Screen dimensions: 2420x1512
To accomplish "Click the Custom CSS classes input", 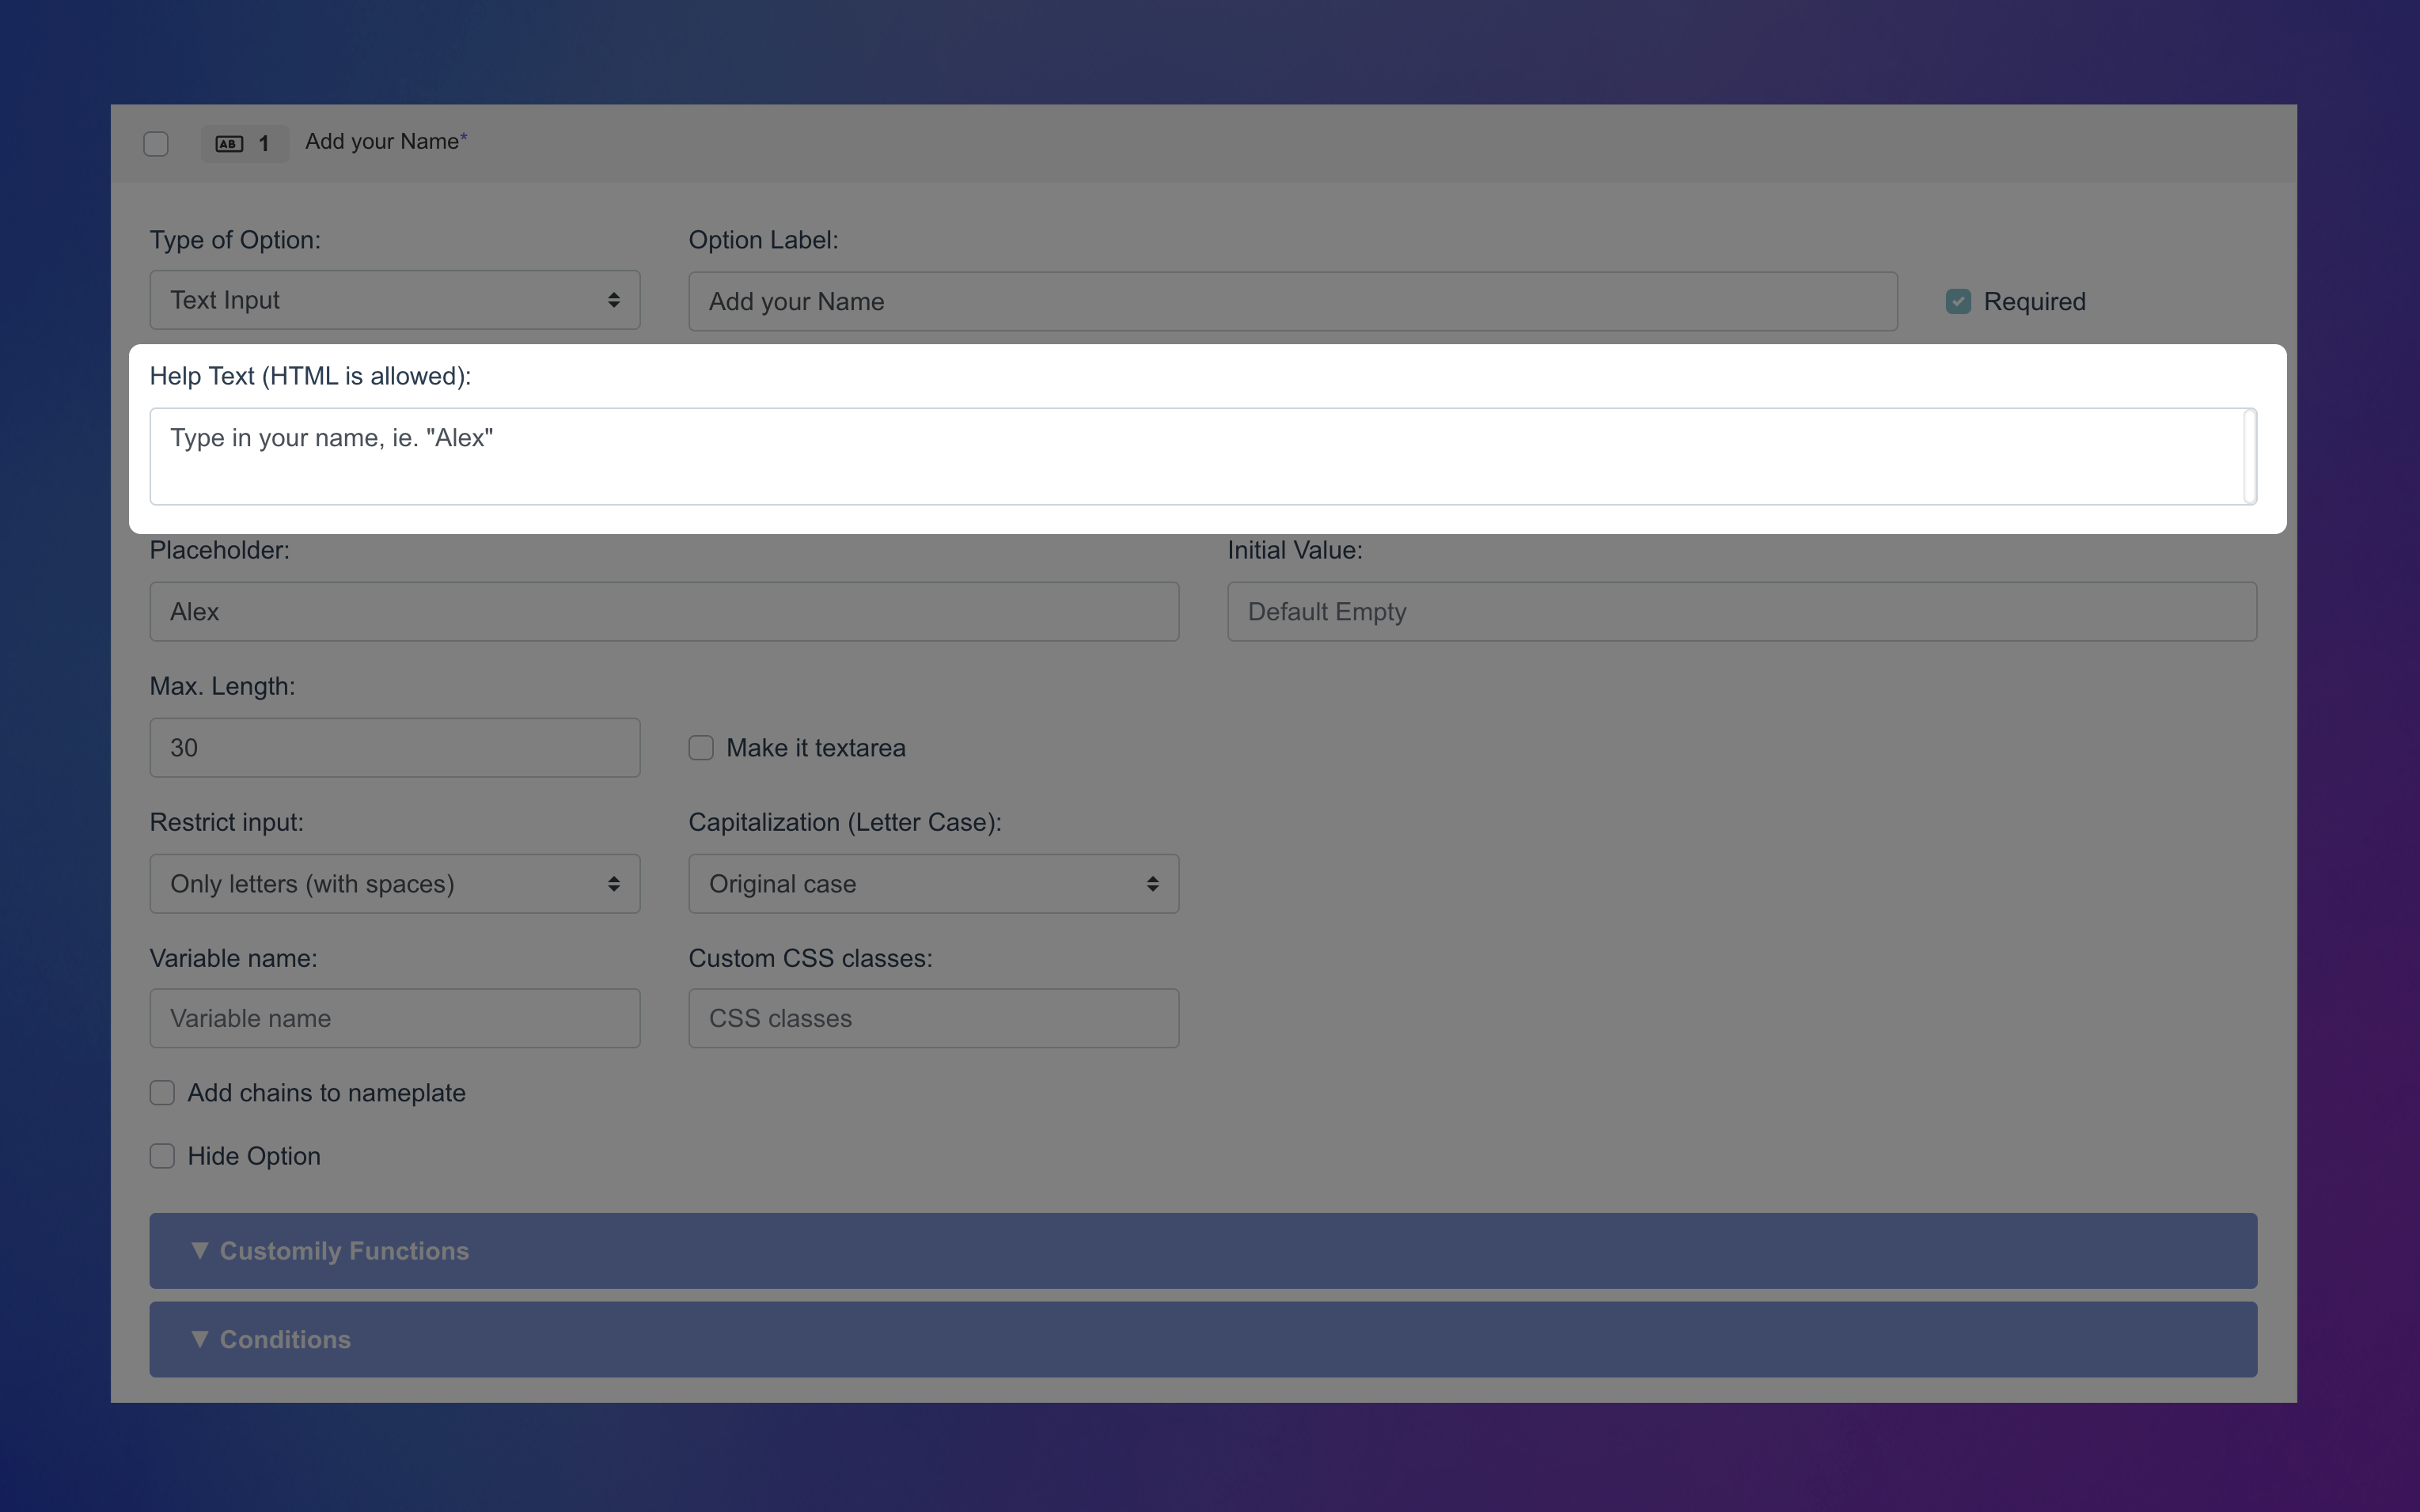I will pyautogui.click(x=933, y=1019).
